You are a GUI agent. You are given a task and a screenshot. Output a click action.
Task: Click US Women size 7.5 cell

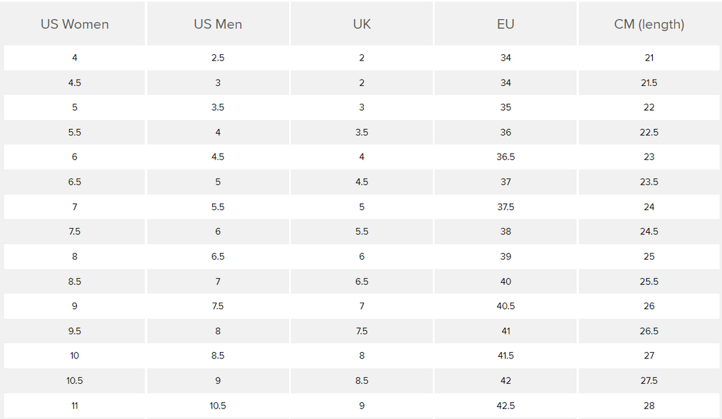pyautogui.click(x=75, y=231)
